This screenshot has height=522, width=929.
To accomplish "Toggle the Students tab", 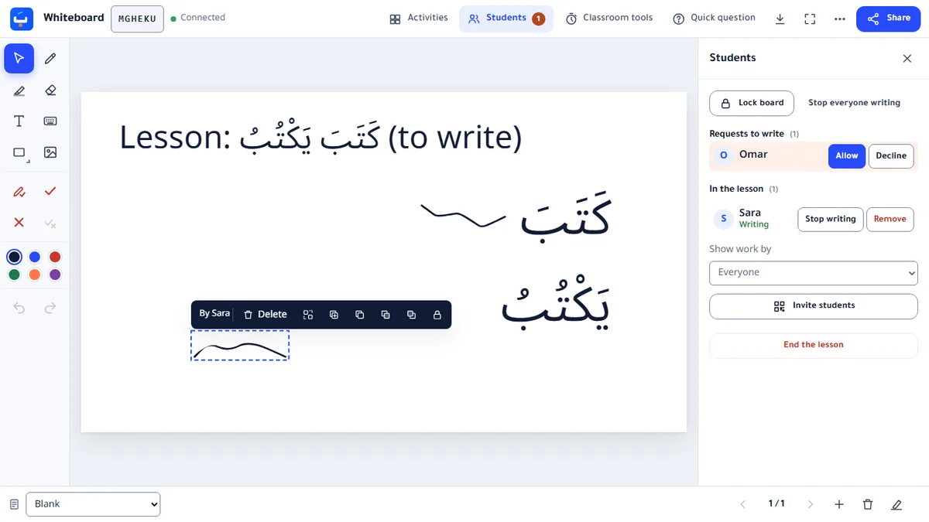I will coord(506,19).
